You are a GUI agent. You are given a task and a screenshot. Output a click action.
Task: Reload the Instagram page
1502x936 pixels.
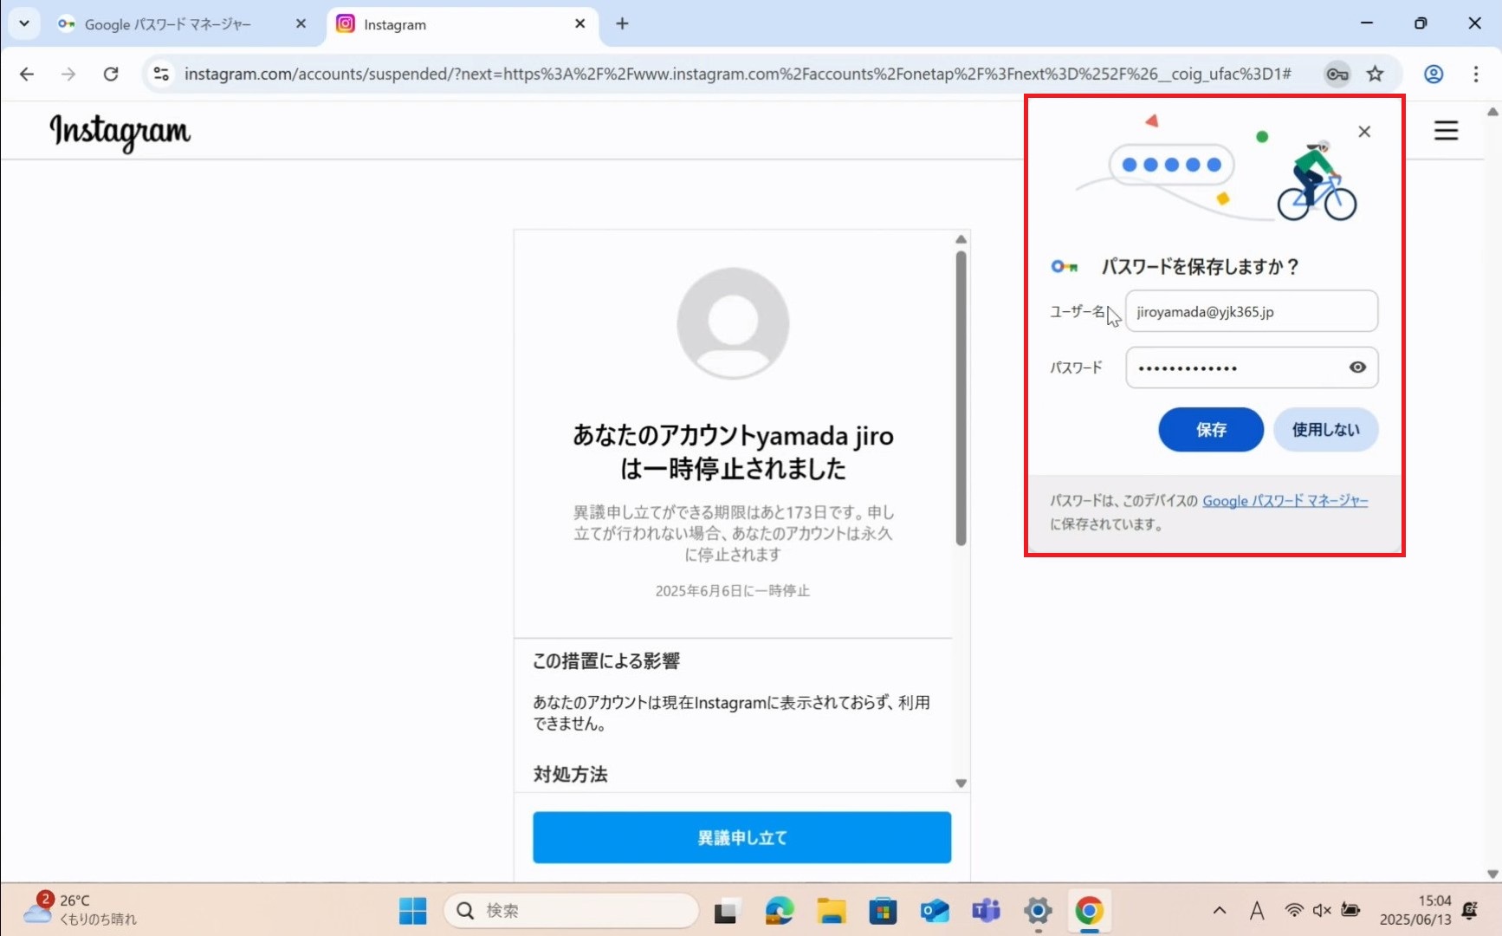[111, 75]
